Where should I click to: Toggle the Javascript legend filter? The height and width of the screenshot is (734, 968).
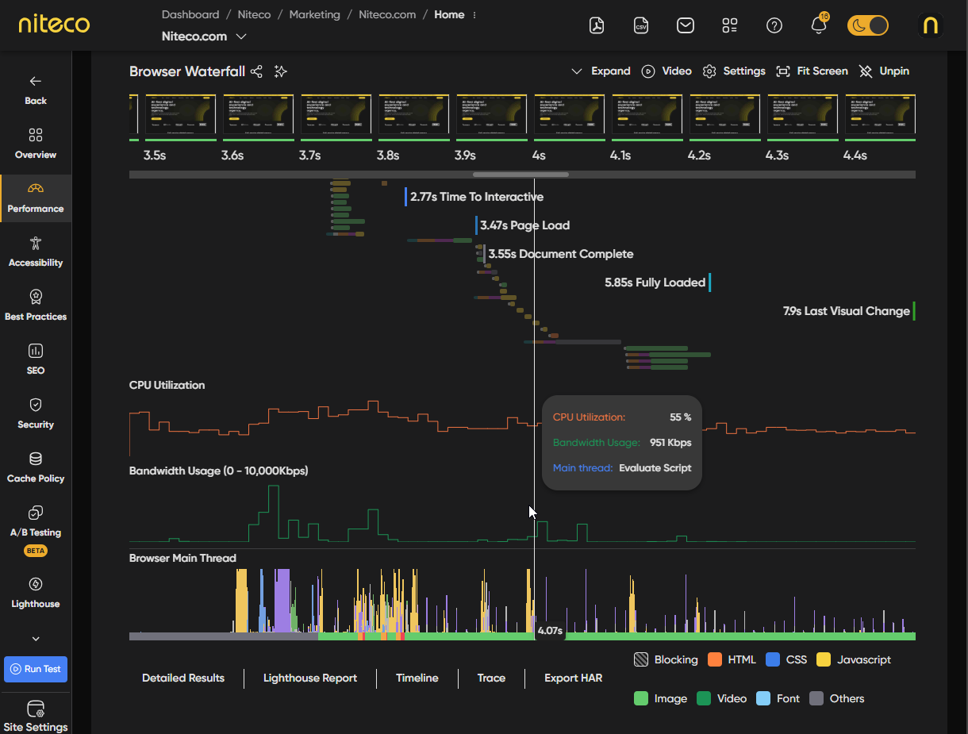tap(853, 659)
